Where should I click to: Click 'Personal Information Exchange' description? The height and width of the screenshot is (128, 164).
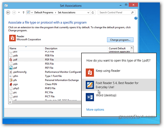pos(62,80)
